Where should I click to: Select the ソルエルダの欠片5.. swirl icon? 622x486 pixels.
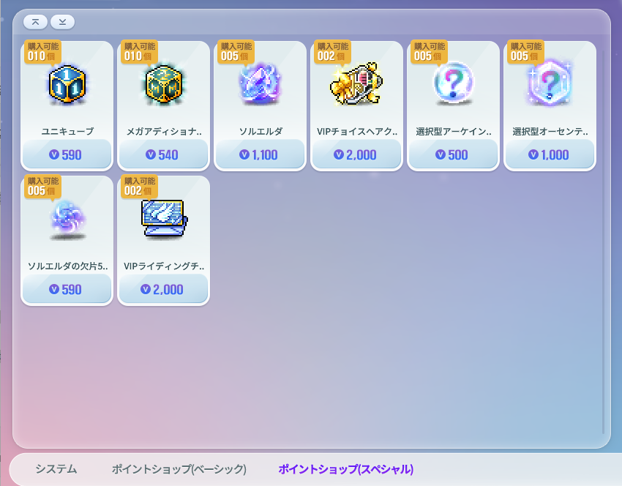[x=68, y=219]
